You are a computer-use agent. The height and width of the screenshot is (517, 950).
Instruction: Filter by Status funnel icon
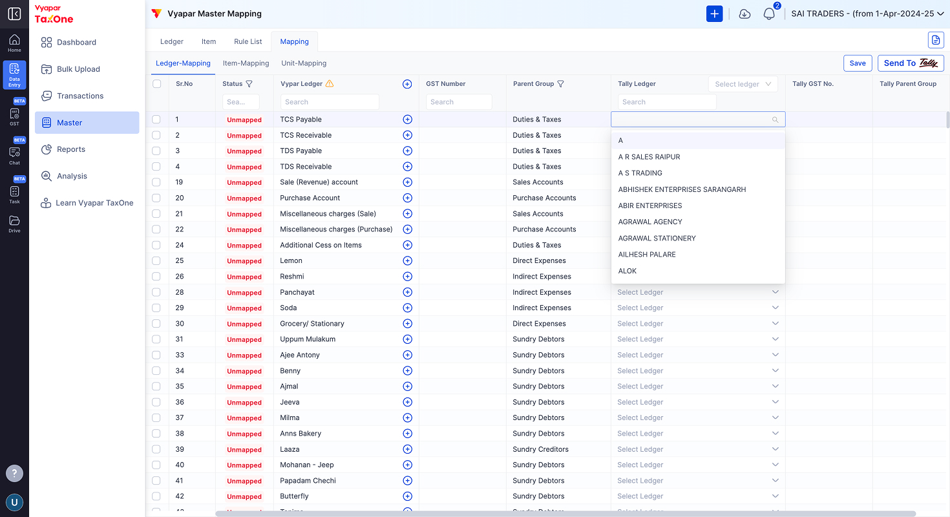tap(249, 84)
